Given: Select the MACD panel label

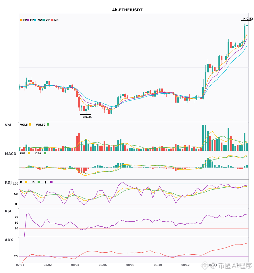Looking at the screenshot, I should pos(10,154).
